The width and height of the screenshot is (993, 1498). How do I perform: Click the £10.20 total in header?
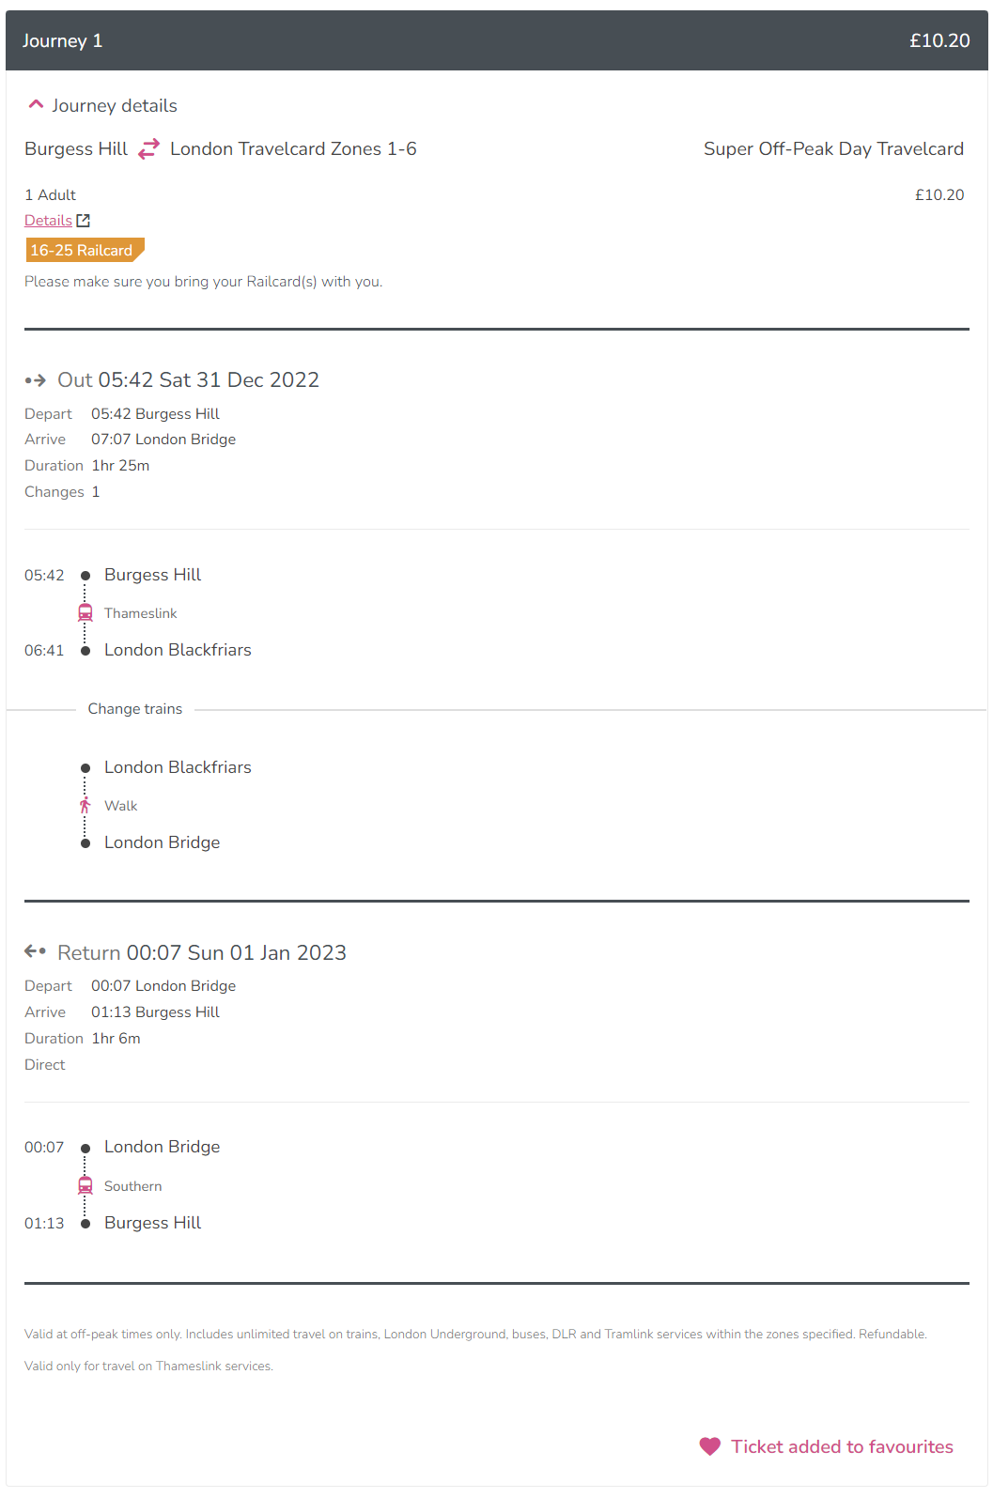[939, 40]
